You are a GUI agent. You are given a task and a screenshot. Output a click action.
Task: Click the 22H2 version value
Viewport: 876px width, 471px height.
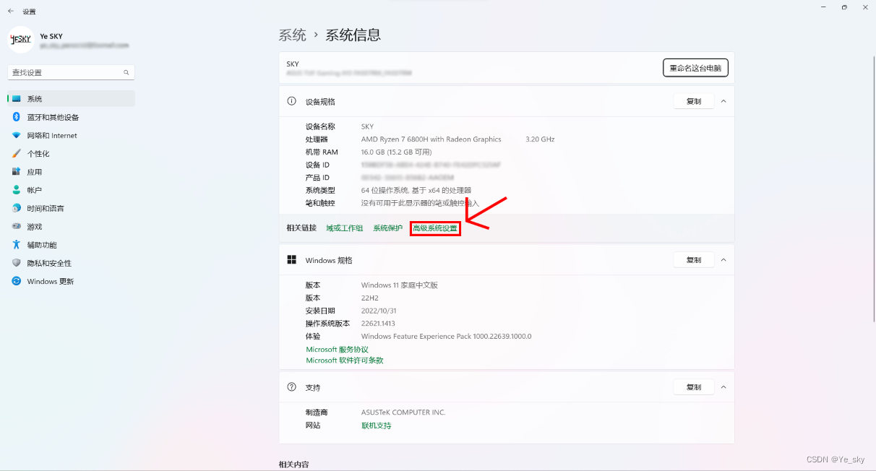pyautogui.click(x=370, y=298)
